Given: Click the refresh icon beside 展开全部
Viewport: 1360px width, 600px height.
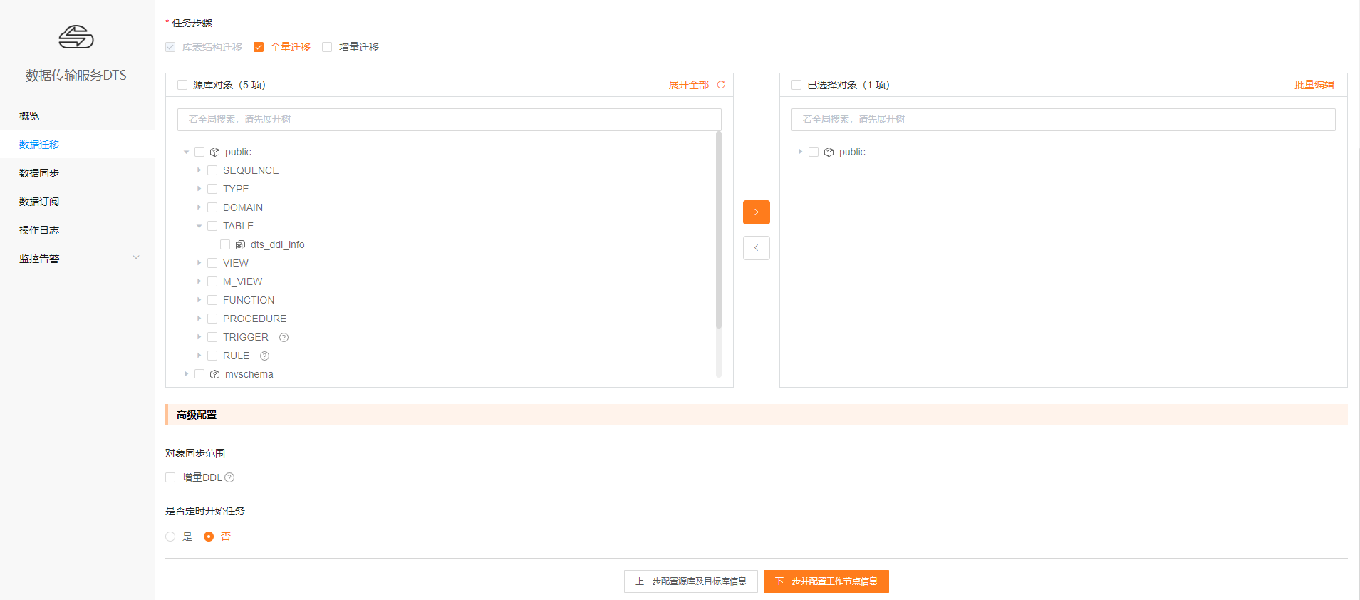Looking at the screenshot, I should tap(721, 85).
